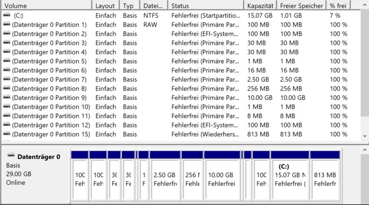Click the 8 MB capacity cell of Partition 11
Screen dimensions: 369x205
[255, 116]
